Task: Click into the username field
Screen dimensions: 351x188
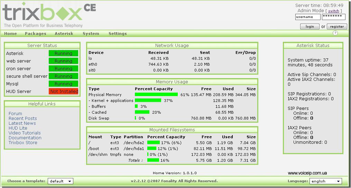Action: pos(308,17)
